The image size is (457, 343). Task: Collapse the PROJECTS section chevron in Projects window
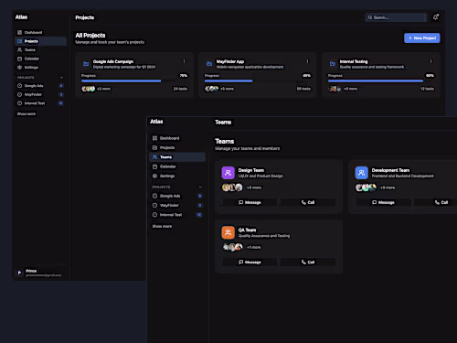61,78
